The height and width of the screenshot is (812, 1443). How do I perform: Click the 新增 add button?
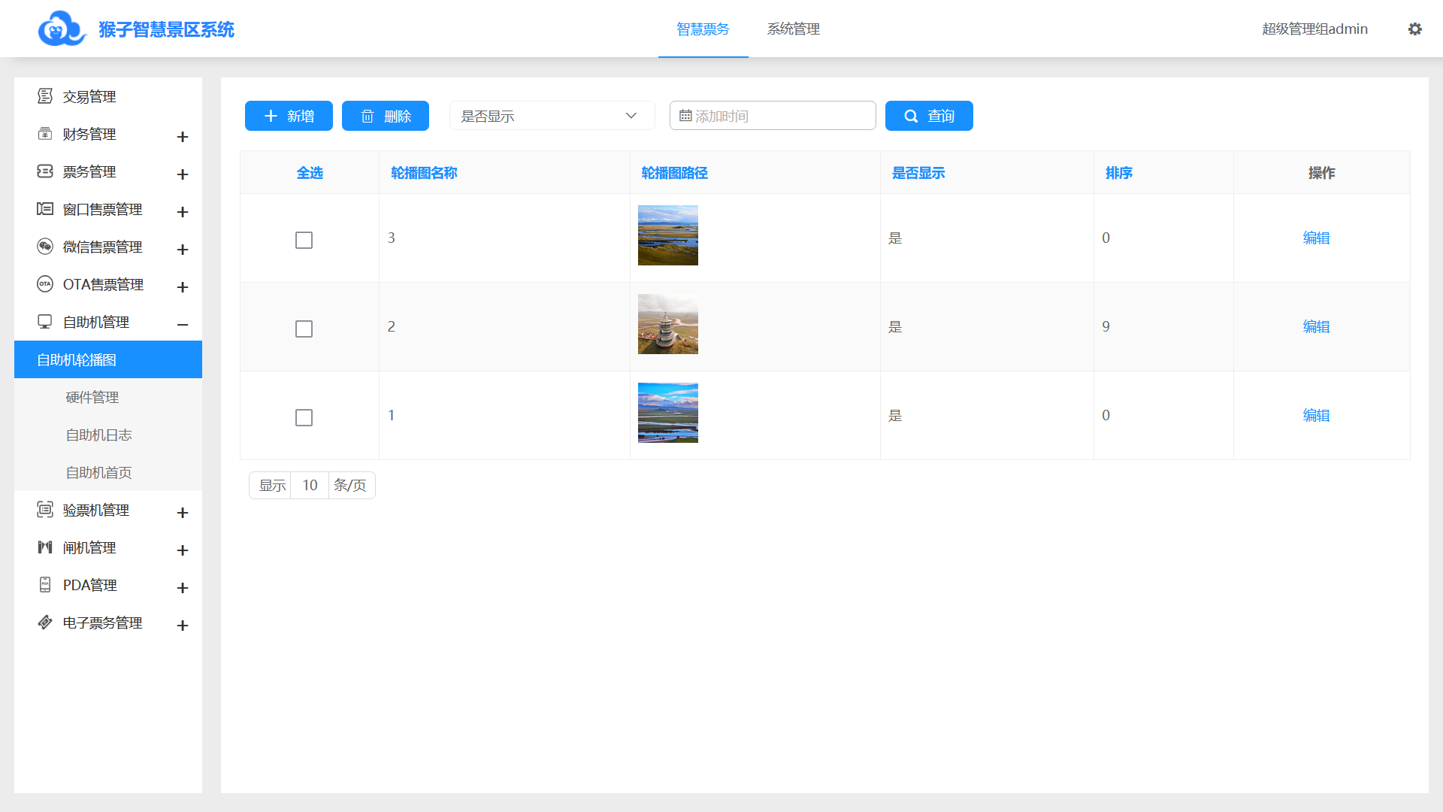pyautogui.click(x=289, y=116)
